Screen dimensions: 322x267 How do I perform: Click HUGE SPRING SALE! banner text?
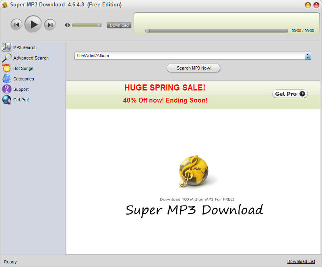click(x=165, y=88)
